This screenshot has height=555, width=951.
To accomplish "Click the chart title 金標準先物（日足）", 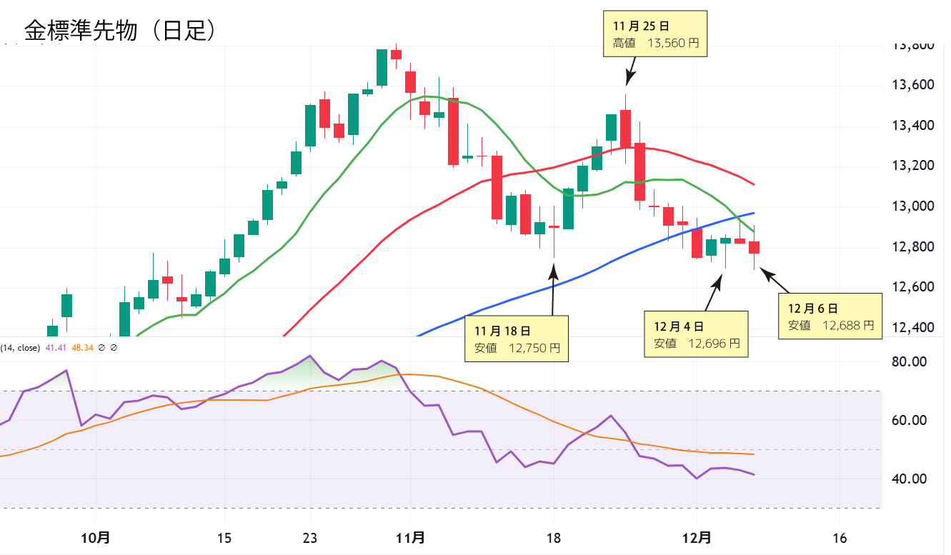I will 119,30.
